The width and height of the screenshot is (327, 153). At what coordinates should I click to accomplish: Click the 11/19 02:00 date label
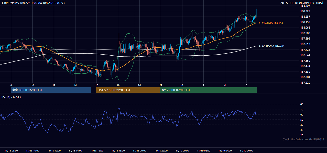[x=204, y=151]
